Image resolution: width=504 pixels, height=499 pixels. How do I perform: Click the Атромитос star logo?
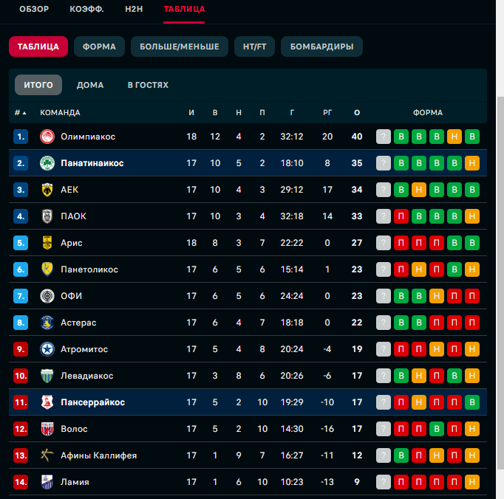point(47,349)
